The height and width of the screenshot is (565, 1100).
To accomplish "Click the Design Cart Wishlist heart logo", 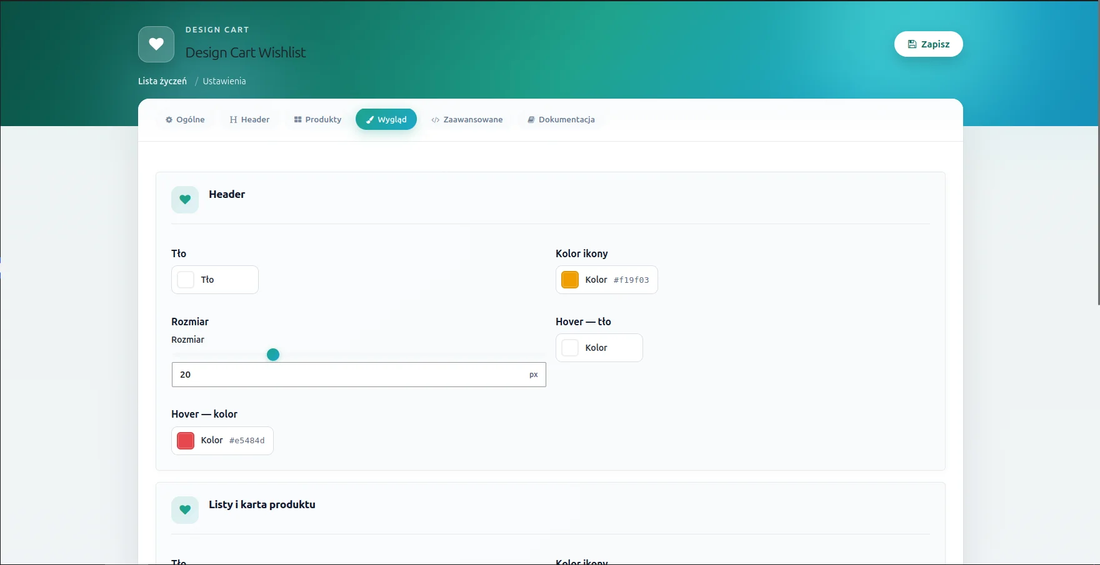I will tap(156, 44).
